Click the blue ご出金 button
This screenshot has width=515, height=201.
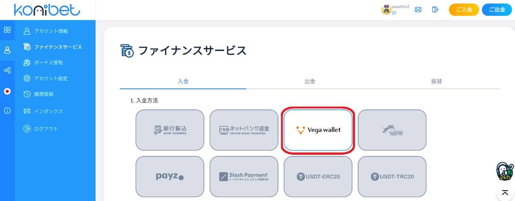click(497, 10)
